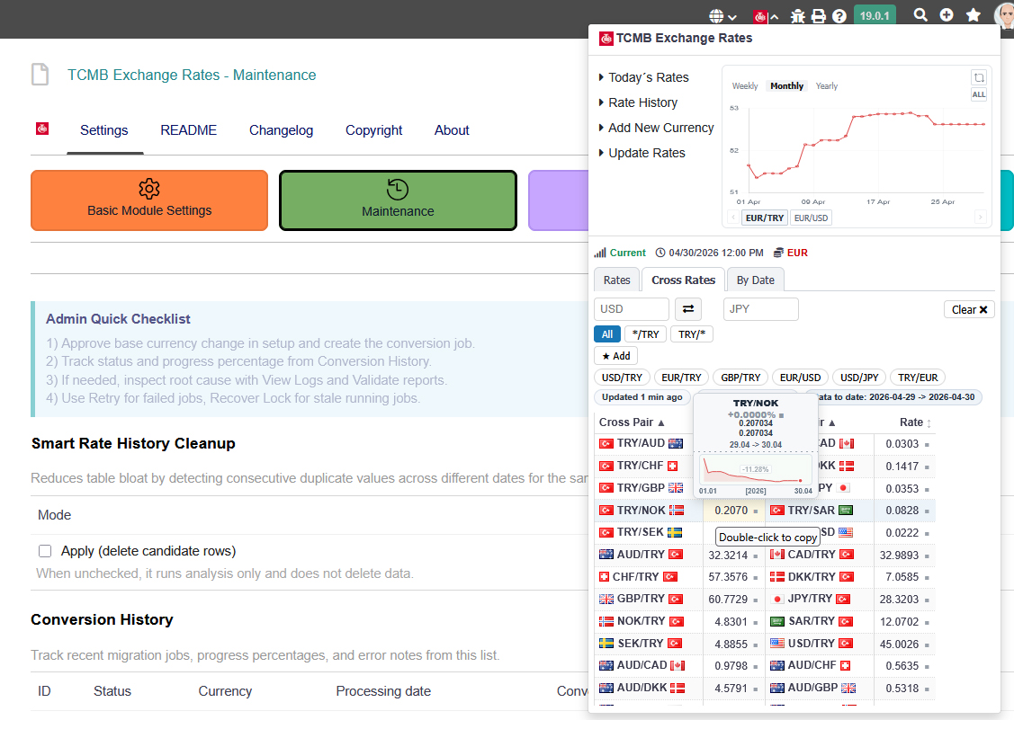Select EUR/TRY chart pair chip

tap(765, 218)
